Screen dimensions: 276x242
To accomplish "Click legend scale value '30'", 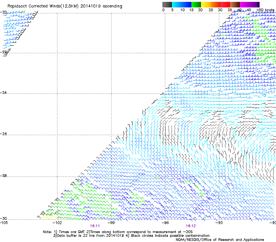I will tap(220, 10).
